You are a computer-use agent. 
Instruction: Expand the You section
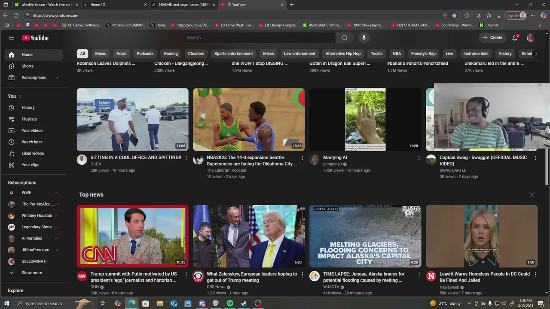(15, 96)
